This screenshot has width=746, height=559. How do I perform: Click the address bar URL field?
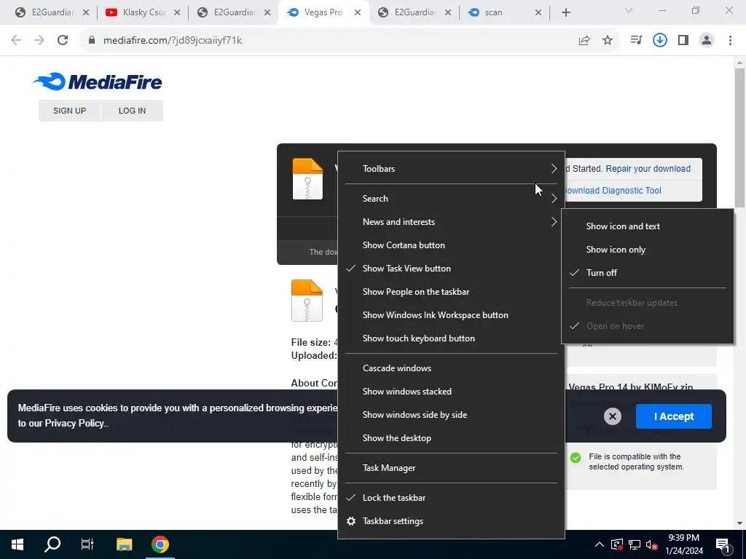(x=329, y=41)
